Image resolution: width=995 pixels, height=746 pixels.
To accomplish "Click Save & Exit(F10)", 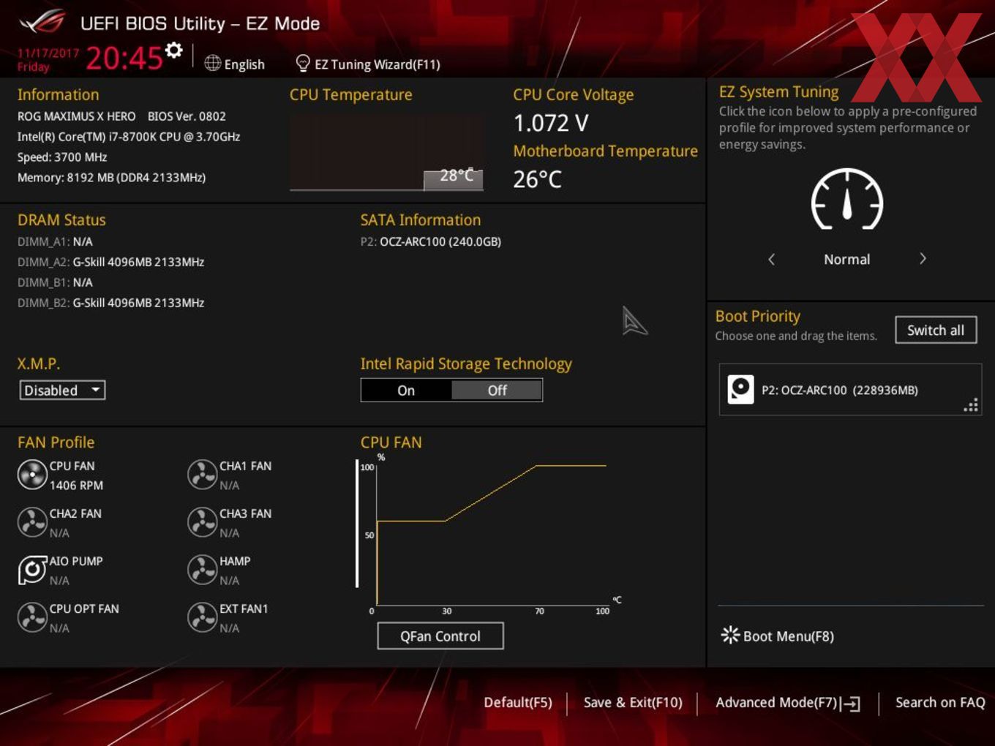I will pos(633,703).
